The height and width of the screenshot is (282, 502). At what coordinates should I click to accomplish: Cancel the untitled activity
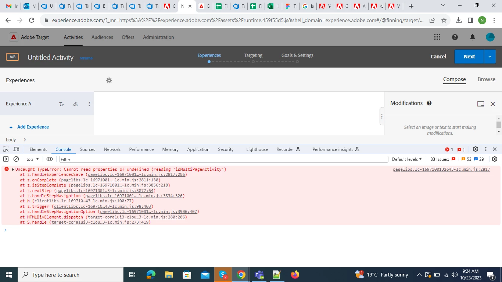(x=438, y=57)
